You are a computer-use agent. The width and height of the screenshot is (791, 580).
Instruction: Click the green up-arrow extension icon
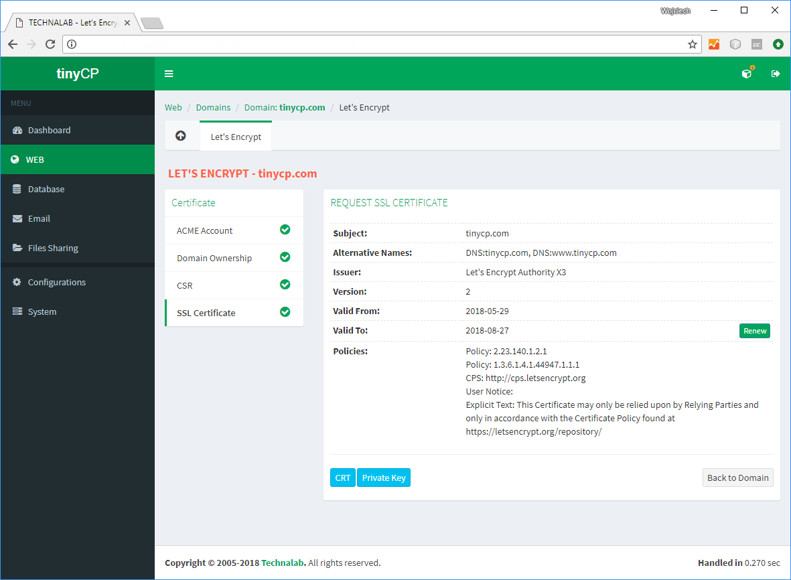(778, 44)
